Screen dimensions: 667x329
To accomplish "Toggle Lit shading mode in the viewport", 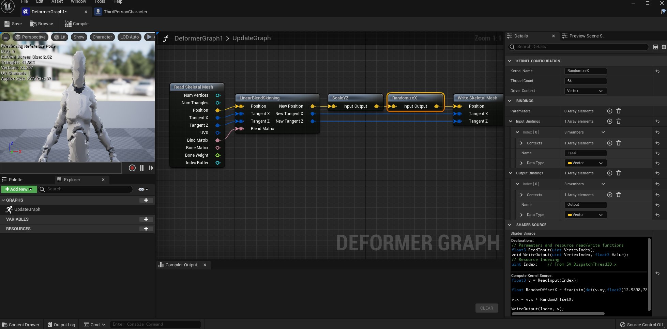I will tap(59, 37).
